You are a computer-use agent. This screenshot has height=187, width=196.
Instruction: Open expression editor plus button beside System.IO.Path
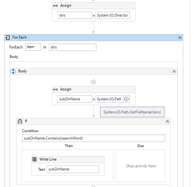[127, 99]
